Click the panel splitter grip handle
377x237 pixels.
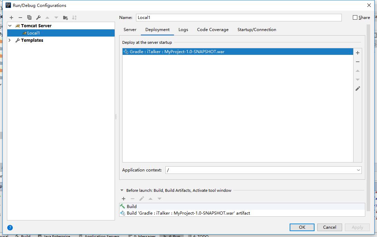tap(116, 117)
